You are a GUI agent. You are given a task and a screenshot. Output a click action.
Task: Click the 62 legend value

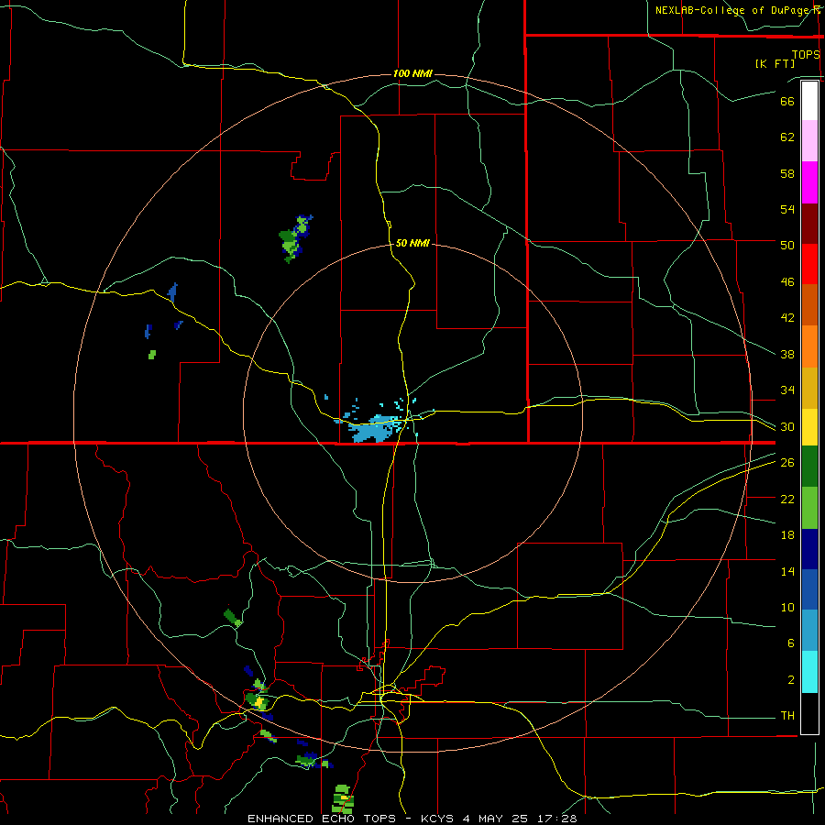coord(787,137)
